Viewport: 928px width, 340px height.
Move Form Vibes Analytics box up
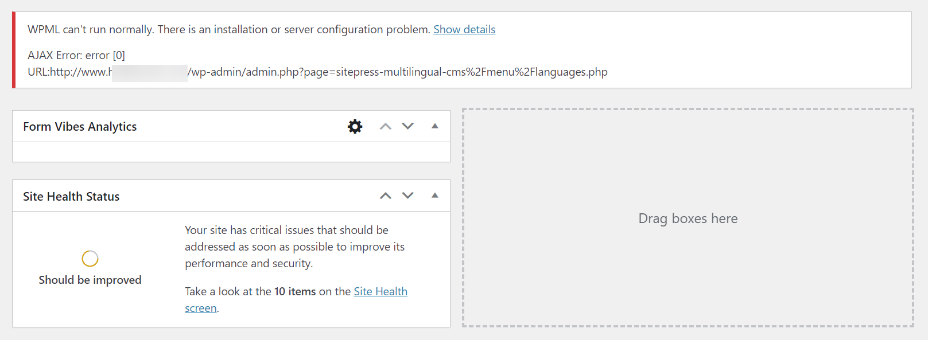pos(386,126)
